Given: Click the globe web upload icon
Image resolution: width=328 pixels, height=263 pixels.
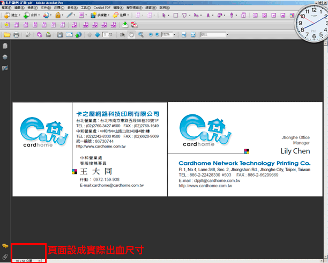Looking at the screenshot, I should point(78,34).
